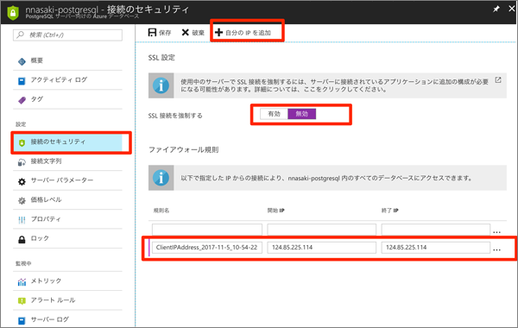This screenshot has width=518, height=328.
Task: Open the 概要 overview icon in sidebar
Action: (x=22, y=61)
